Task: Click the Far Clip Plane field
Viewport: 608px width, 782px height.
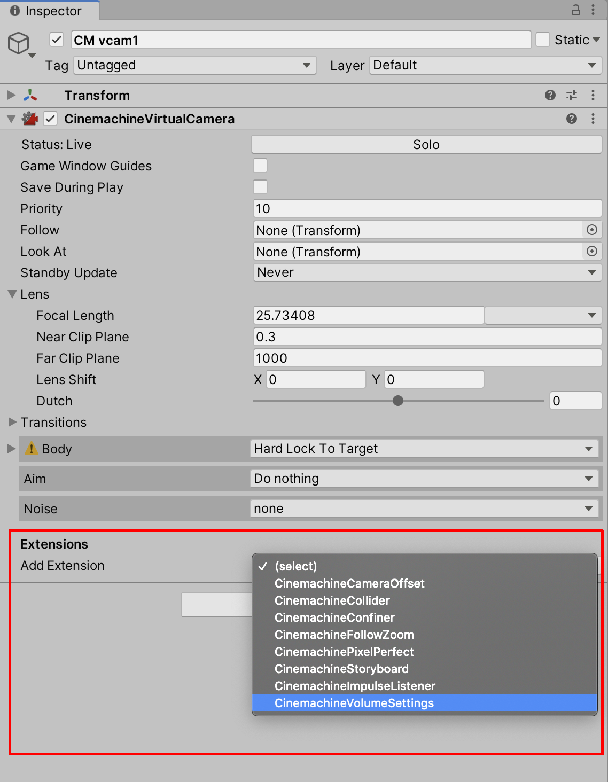Action: coord(427,358)
